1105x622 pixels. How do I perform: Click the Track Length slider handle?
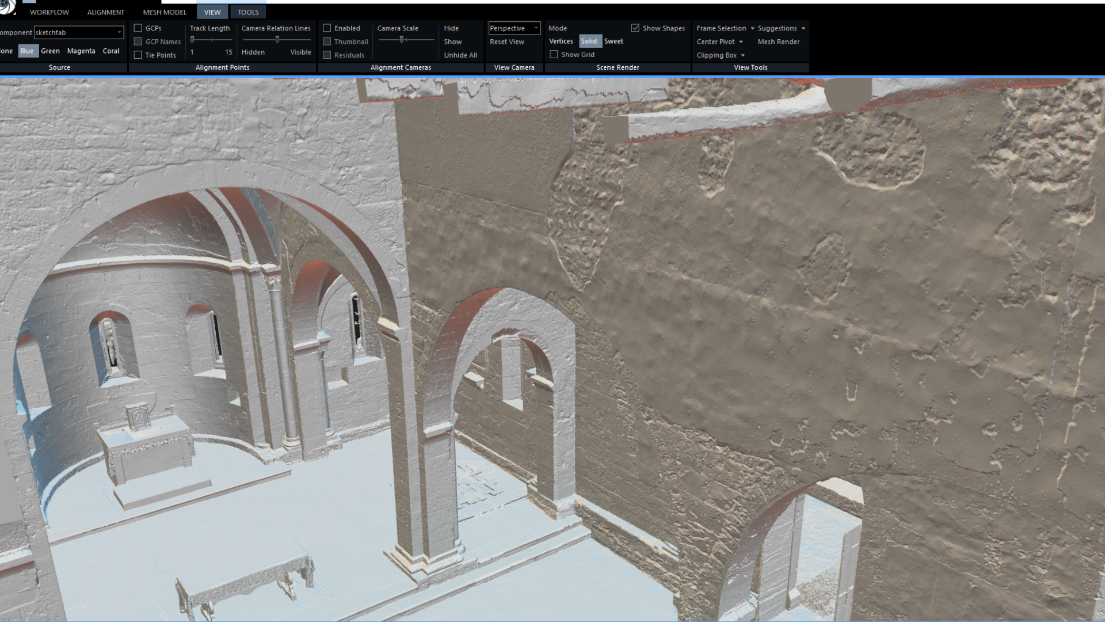click(193, 40)
